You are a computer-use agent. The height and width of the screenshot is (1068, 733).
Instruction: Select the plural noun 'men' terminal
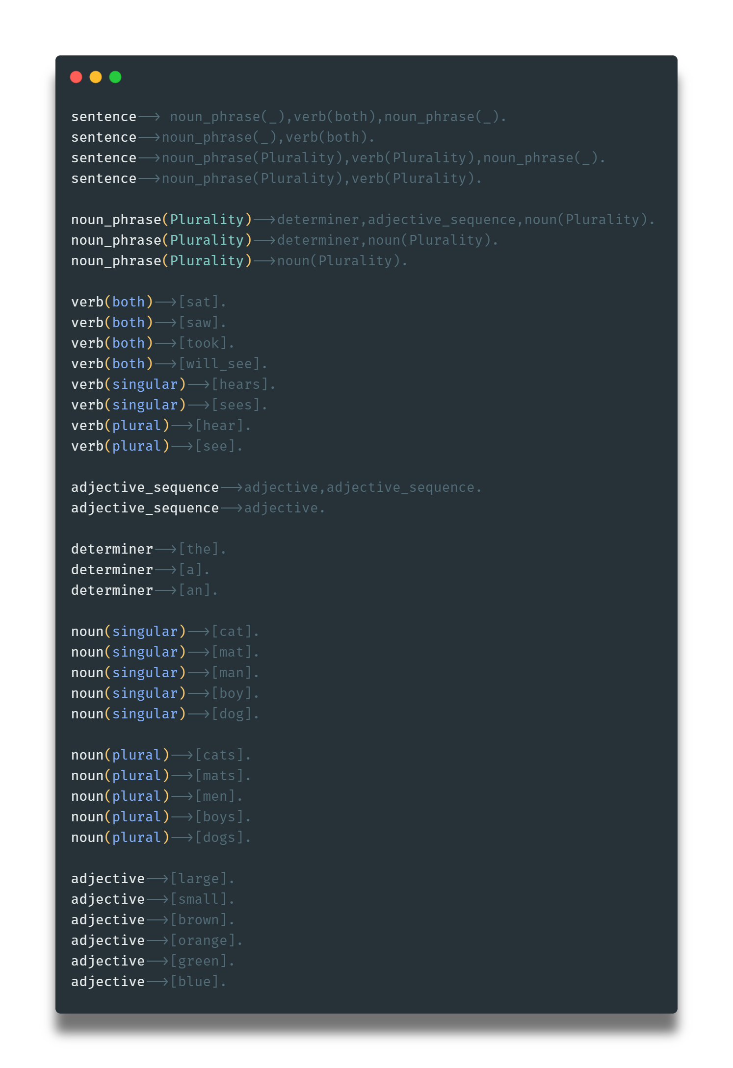pos(215,796)
